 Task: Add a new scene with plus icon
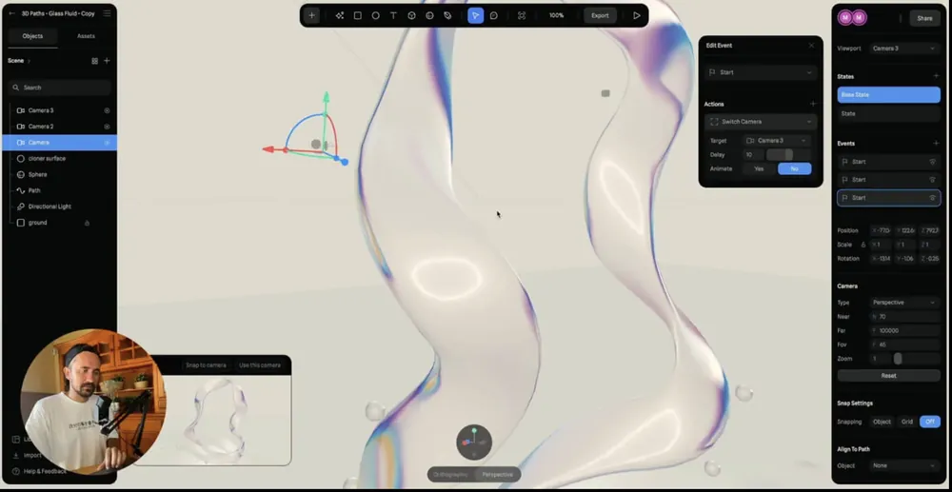107,61
